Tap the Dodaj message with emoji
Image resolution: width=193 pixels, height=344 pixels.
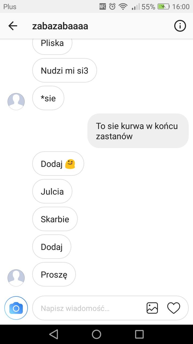pyautogui.click(x=58, y=164)
